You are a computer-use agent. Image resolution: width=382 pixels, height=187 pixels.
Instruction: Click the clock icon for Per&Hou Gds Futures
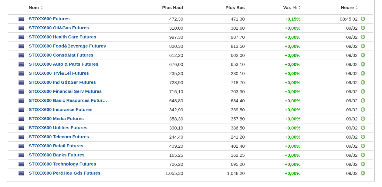363,173
